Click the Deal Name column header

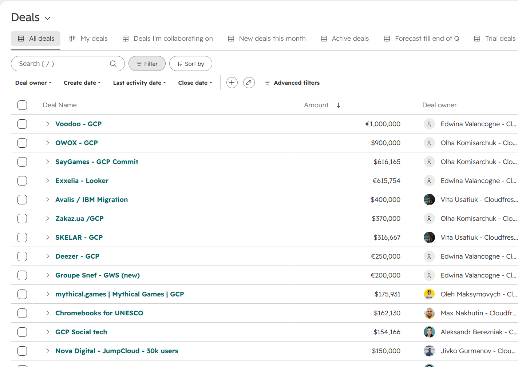tap(60, 105)
